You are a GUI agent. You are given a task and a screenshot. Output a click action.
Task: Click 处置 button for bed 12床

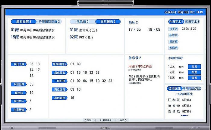194,72
